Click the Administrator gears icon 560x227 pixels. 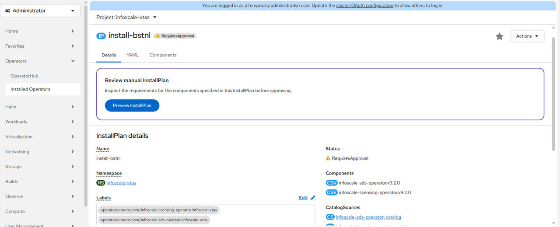pos(8,11)
